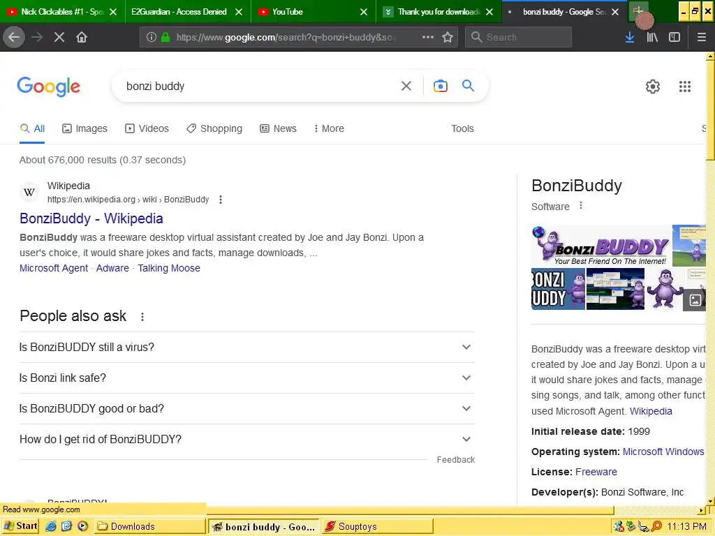The width and height of the screenshot is (715, 536).
Task: Select the News search tab
Action: coord(278,128)
